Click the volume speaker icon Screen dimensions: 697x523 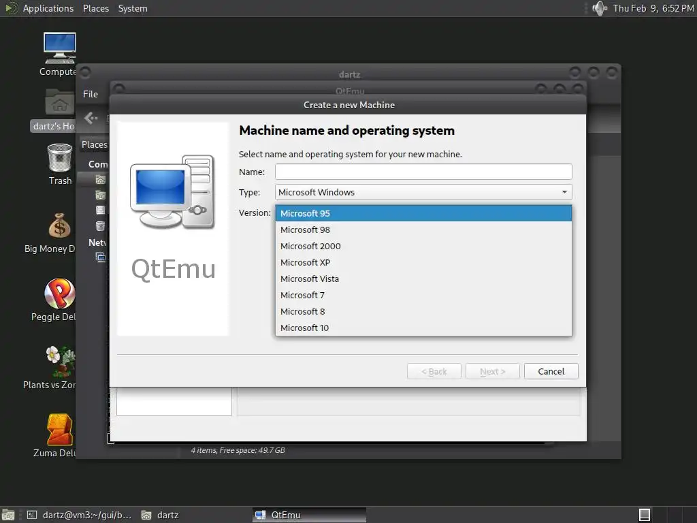pyautogui.click(x=599, y=8)
